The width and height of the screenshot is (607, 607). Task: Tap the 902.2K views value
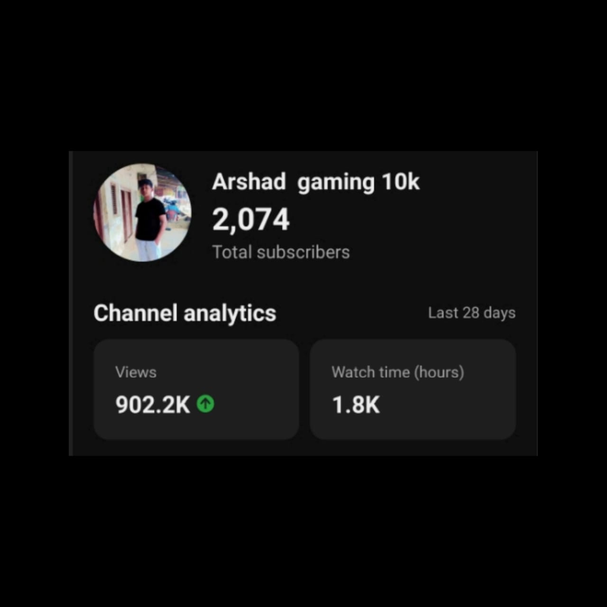[x=153, y=405]
